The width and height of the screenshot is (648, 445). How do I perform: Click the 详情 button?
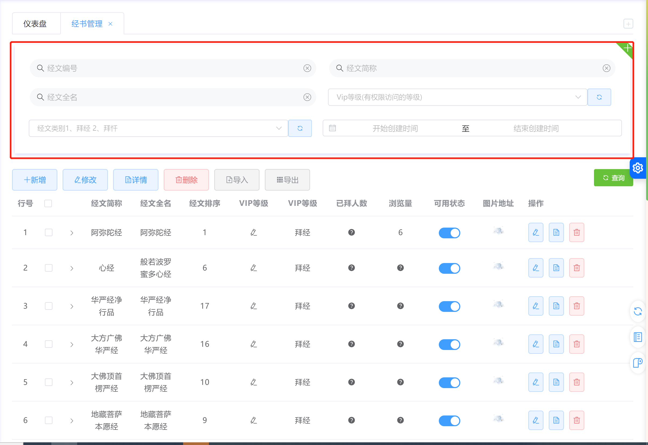[x=136, y=180]
